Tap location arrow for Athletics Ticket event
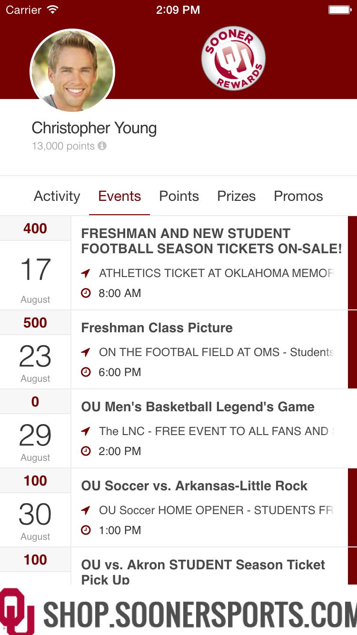The width and height of the screenshot is (357, 635). (86, 273)
